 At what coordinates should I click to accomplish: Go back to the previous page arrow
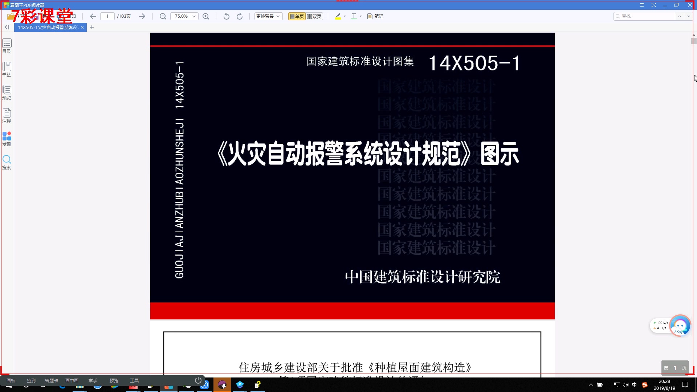click(x=93, y=16)
